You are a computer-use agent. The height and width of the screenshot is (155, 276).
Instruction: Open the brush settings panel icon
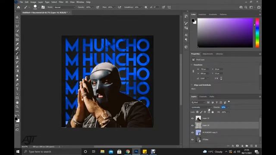tap(43, 7)
